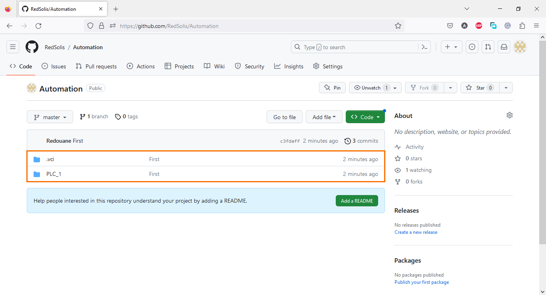Click the Add a README button
Screen dimensions: 546x295
click(357, 201)
